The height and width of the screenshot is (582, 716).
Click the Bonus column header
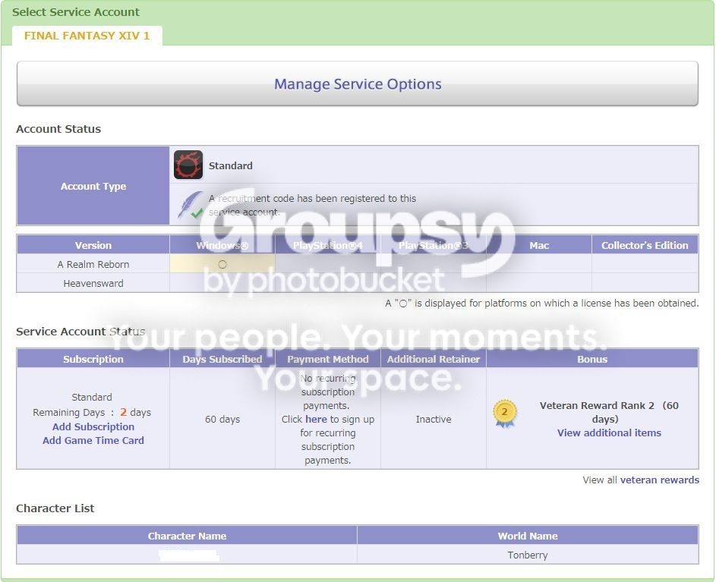pos(592,359)
